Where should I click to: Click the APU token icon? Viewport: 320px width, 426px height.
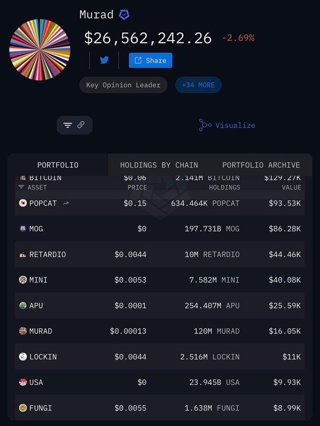pyautogui.click(x=23, y=306)
